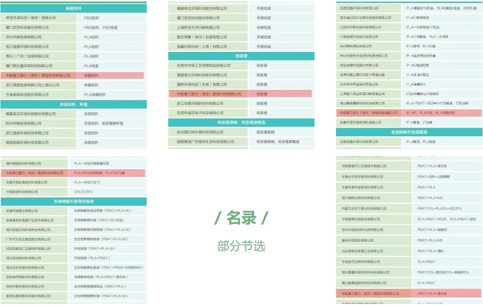Click the PBAT+淀粉+山梨糖醇 material cell

(x=434, y=176)
